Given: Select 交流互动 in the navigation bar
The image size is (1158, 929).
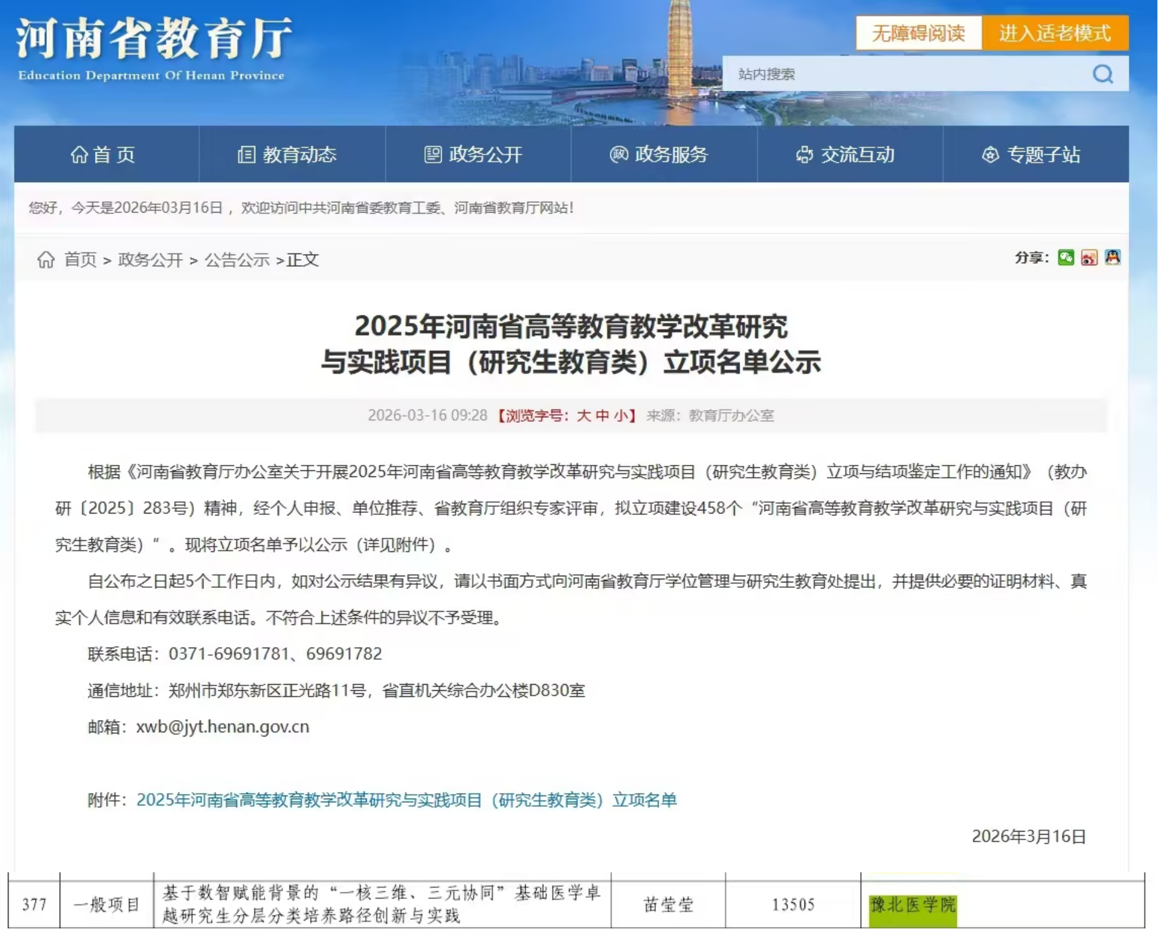Looking at the screenshot, I should click(846, 155).
